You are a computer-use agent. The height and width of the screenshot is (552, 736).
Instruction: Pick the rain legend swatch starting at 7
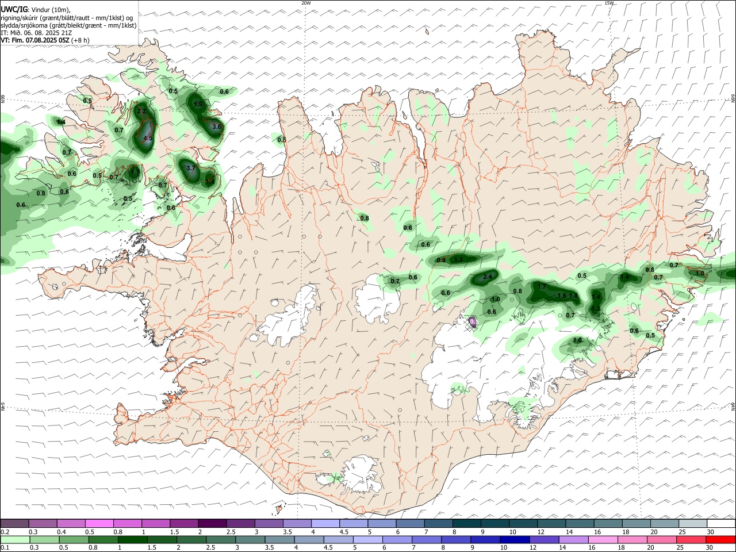427,539
